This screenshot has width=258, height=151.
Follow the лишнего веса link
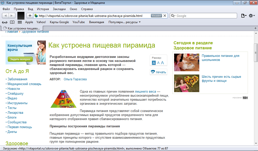[145, 92]
